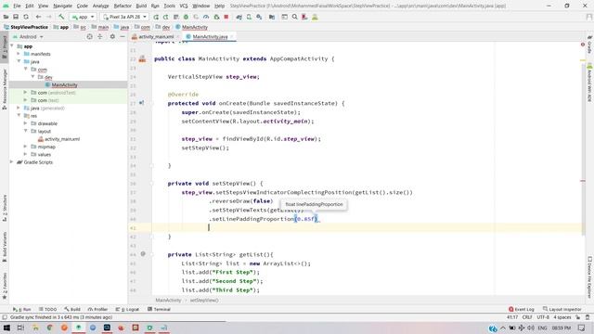The height and width of the screenshot is (334, 594).
Task: Open the Profiler tool window
Action: tap(97, 309)
